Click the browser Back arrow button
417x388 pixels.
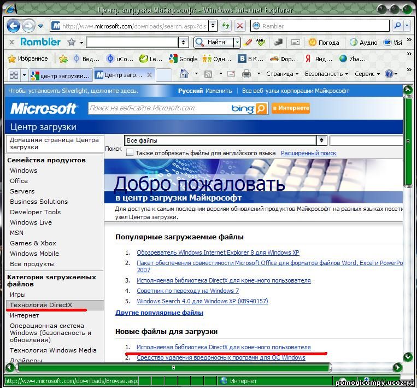(x=13, y=26)
